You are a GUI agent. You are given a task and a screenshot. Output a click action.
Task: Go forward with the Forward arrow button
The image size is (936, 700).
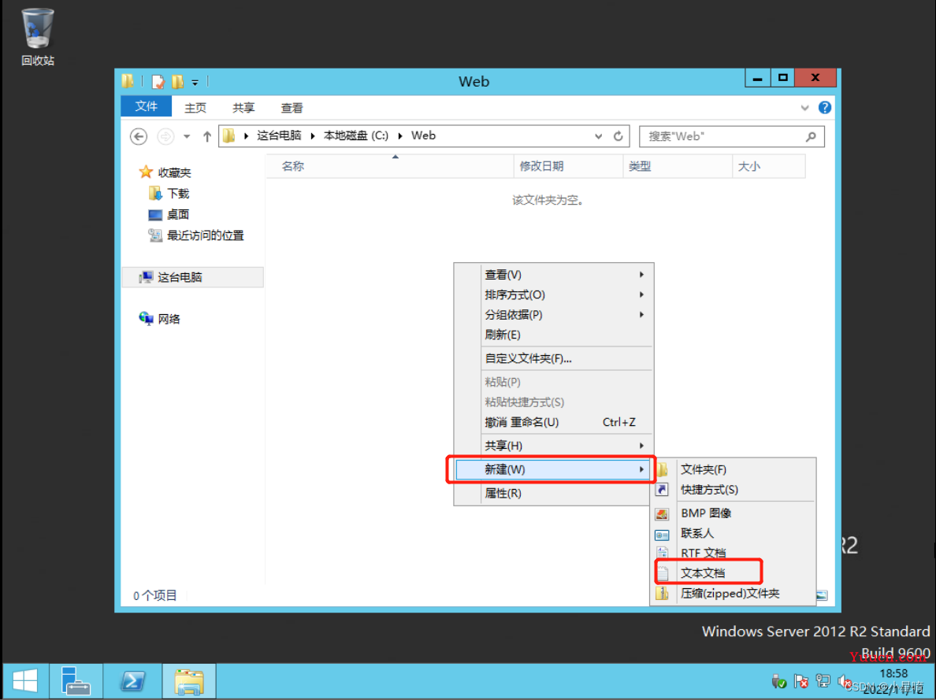165,137
